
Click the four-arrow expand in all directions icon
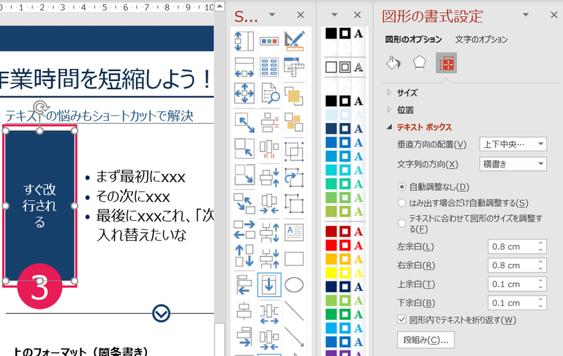(244, 93)
